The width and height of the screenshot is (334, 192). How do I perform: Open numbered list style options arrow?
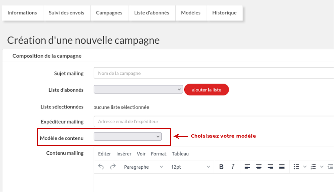pos(322,167)
